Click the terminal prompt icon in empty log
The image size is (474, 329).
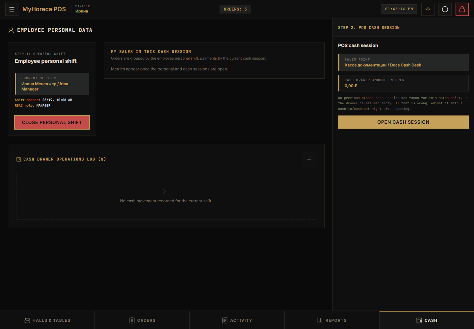tap(166, 191)
